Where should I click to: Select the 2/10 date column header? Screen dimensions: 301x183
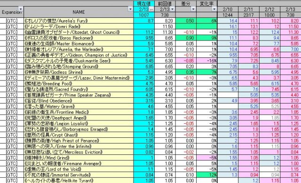228,9
